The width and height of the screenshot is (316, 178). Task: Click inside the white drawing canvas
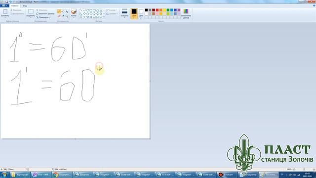(75, 81)
